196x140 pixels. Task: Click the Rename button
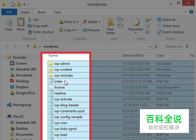[91, 30]
